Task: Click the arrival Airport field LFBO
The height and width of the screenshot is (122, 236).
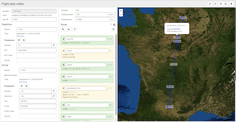Action: (x=38, y=70)
